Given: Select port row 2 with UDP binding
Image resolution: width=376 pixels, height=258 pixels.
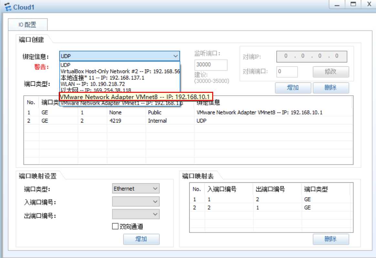Looking at the screenshot, I should click(x=188, y=121).
